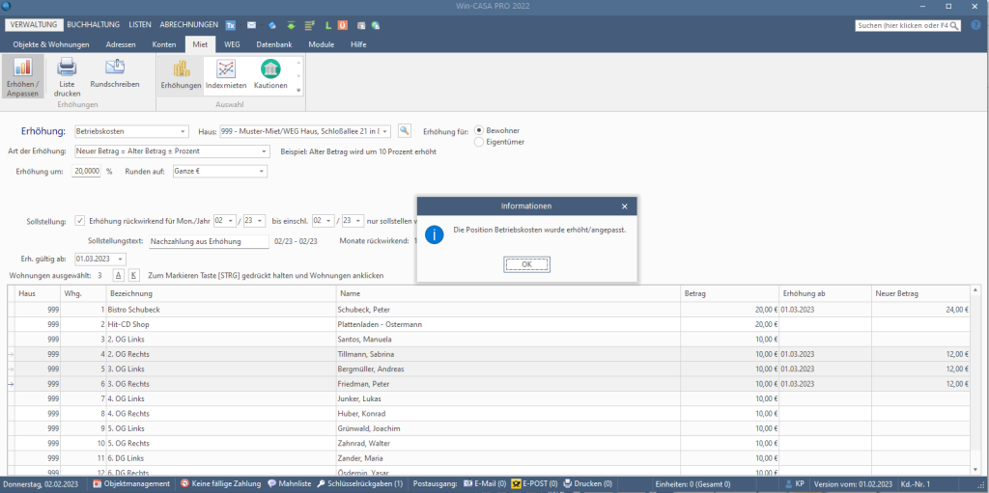This screenshot has height=493, width=989.
Task: Click the help question mark icon top right
Action: coord(975,25)
